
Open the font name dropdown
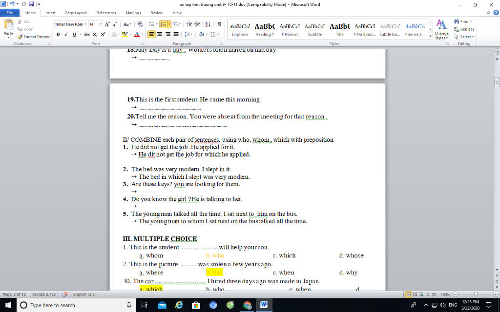(85, 24)
